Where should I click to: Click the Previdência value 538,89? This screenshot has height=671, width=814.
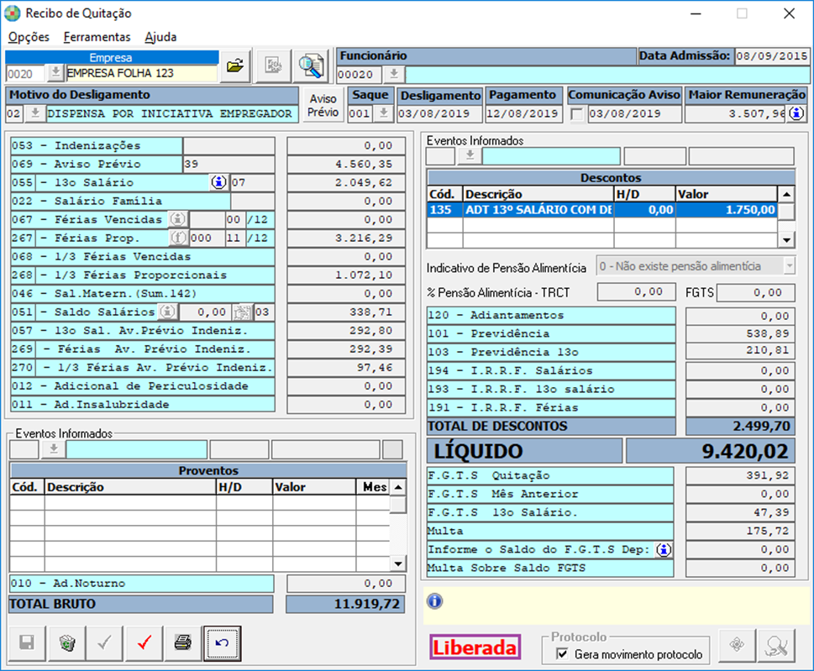pos(740,333)
